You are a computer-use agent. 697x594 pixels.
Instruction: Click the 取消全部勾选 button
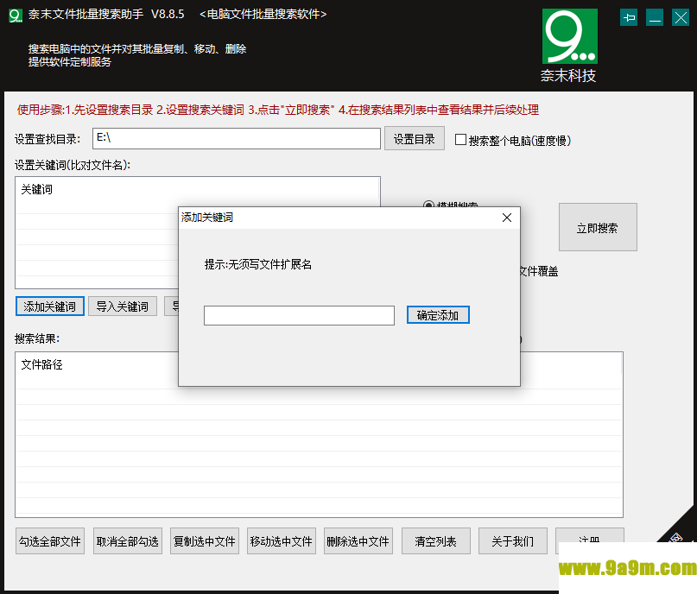coord(128,541)
